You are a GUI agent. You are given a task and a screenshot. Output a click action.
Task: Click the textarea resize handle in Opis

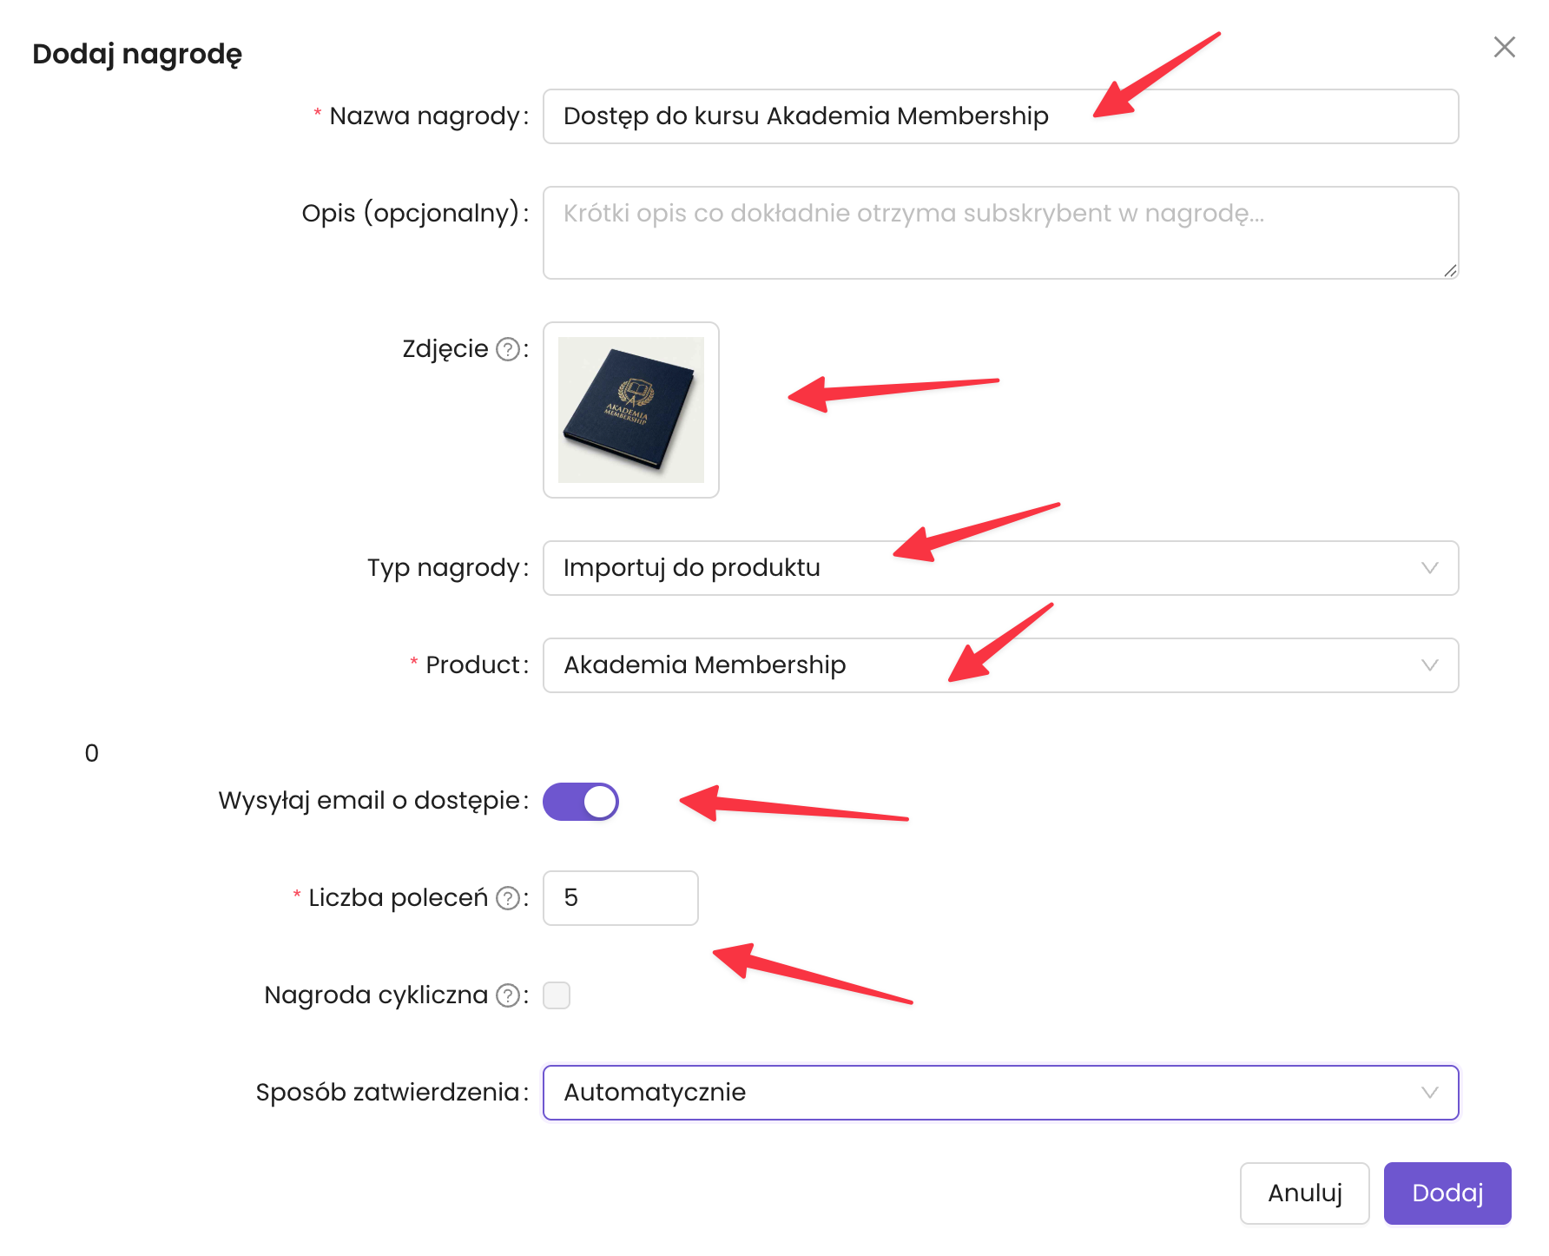(1450, 271)
